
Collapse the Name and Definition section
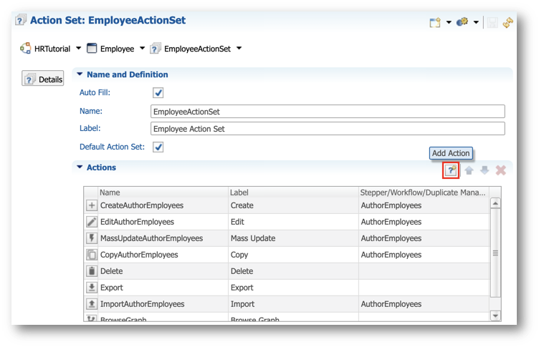click(80, 74)
